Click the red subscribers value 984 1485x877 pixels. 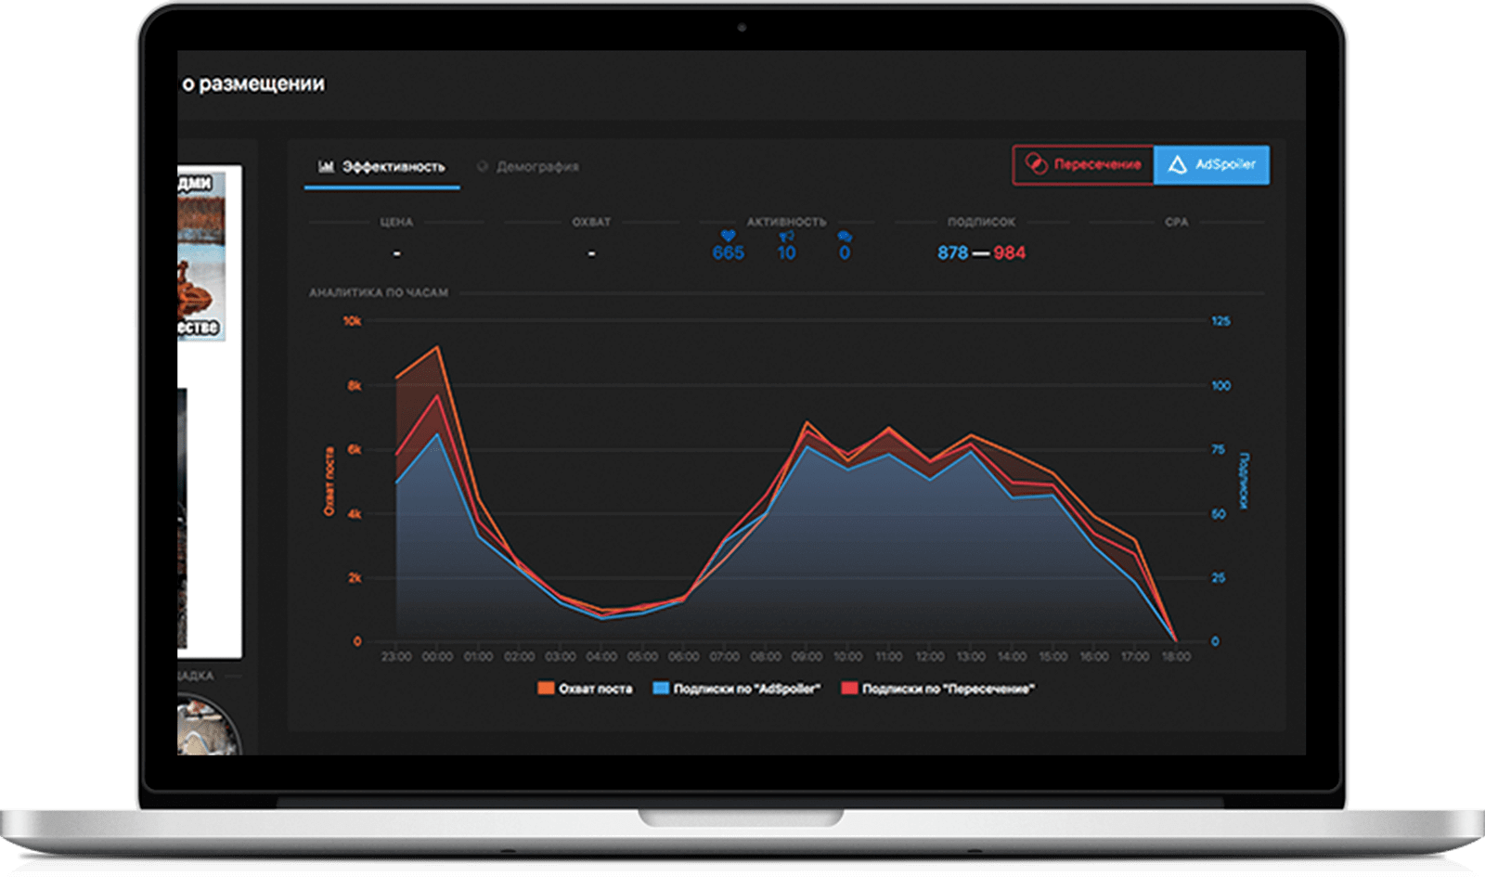(x=1010, y=252)
